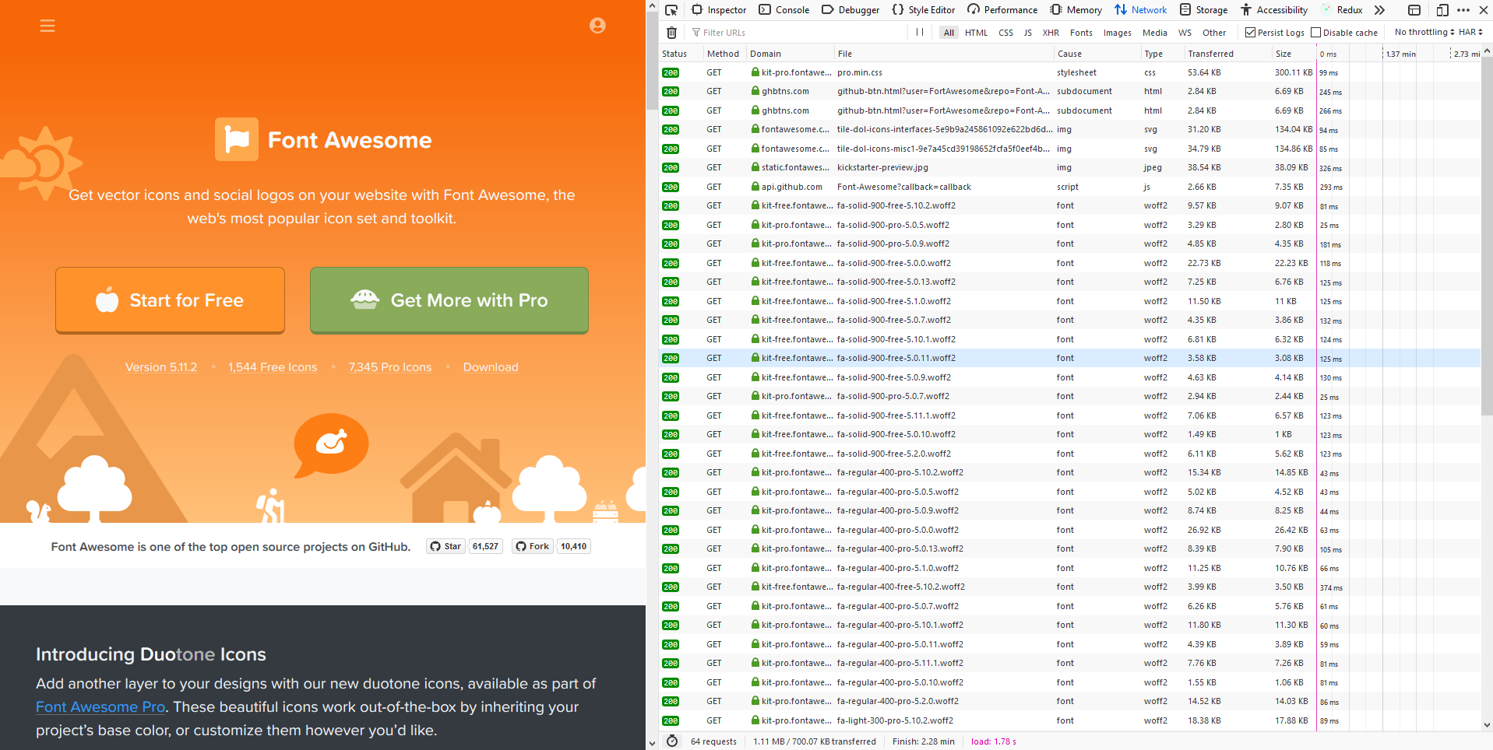Click into the Filter URLs field
This screenshot has width=1493, height=750.
[798, 33]
